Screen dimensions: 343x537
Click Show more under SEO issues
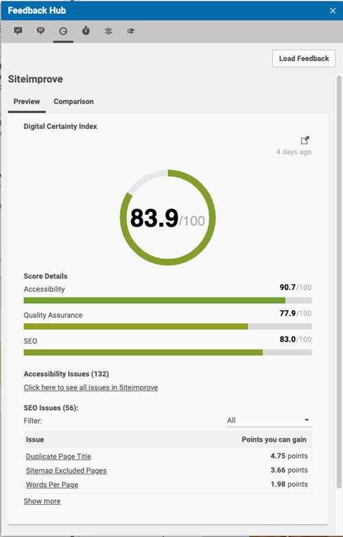(42, 501)
